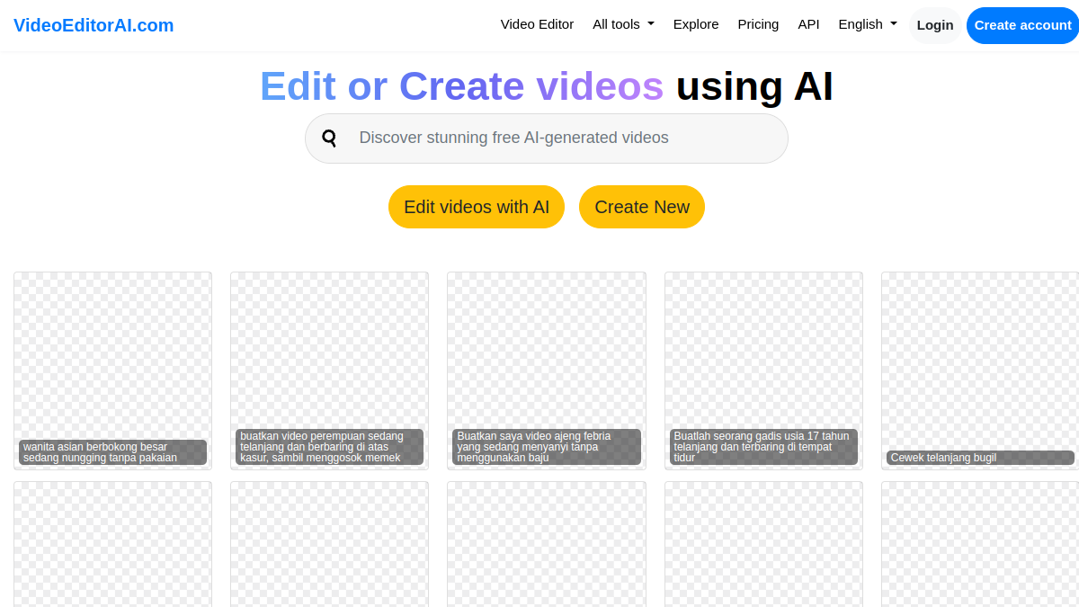Focus the Discover AI-generated videos search field
1079x607 pixels.
pos(547,138)
